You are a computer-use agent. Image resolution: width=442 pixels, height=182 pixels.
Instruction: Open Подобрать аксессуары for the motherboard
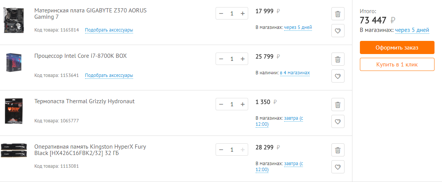(109, 30)
